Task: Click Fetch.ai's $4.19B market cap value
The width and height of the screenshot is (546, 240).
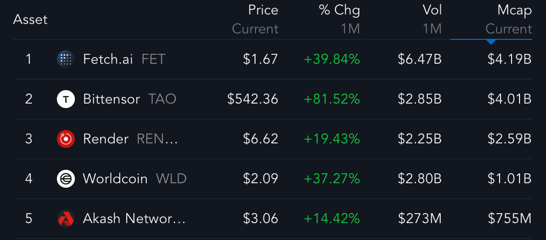Action: [510, 59]
